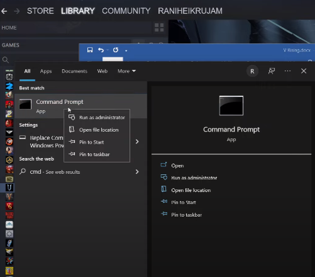The image size is (315, 277).
Task: Select the blue Z game icon in Steam
Action: tap(9, 86)
